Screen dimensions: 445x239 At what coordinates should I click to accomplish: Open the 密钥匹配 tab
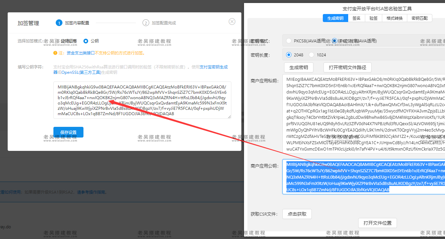419,18
